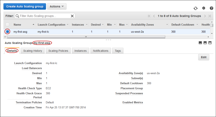Open the Scaling Policies tab
This screenshot has width=216, height=117.
(x=58, y=51)
